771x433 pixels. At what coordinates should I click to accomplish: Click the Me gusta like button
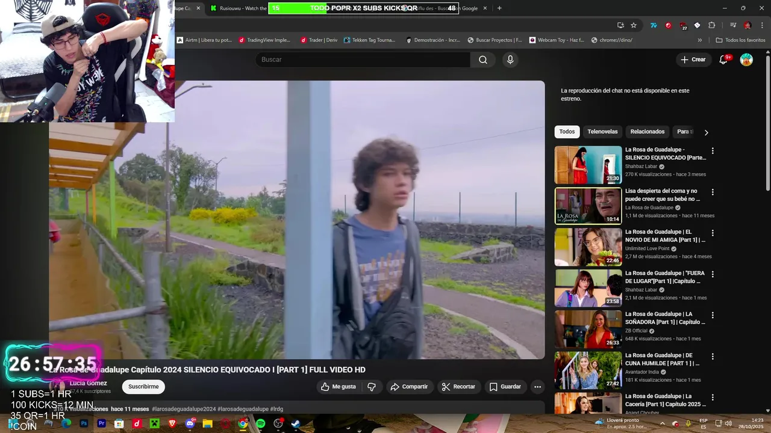(339, 387)
